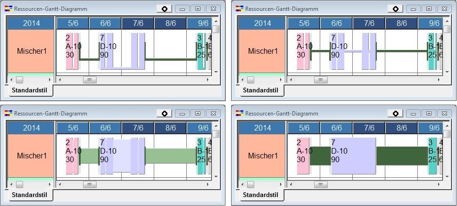The width and height of the screenshot is (457, 206).
Task: Click the 2014 year header in the bottom-left window
Action: pyautogui.click(x=31, y=128)
